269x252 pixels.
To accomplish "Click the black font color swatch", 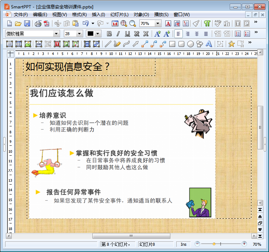I will click(x=91, y=34).
